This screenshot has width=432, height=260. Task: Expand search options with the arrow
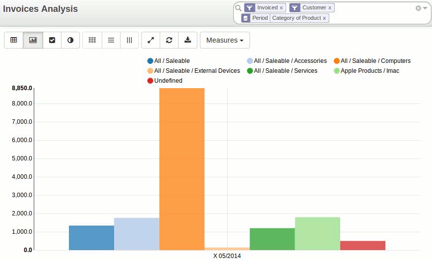pos(425,8)
